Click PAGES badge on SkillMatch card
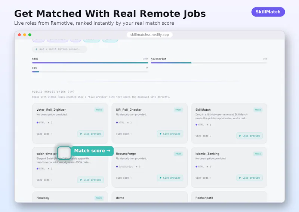The height and width of the screenshot is (212, 299). pos(258,110)
